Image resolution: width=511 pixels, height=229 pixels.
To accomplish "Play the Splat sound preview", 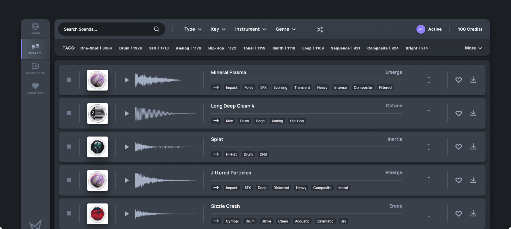I will [x=126, y=147].
